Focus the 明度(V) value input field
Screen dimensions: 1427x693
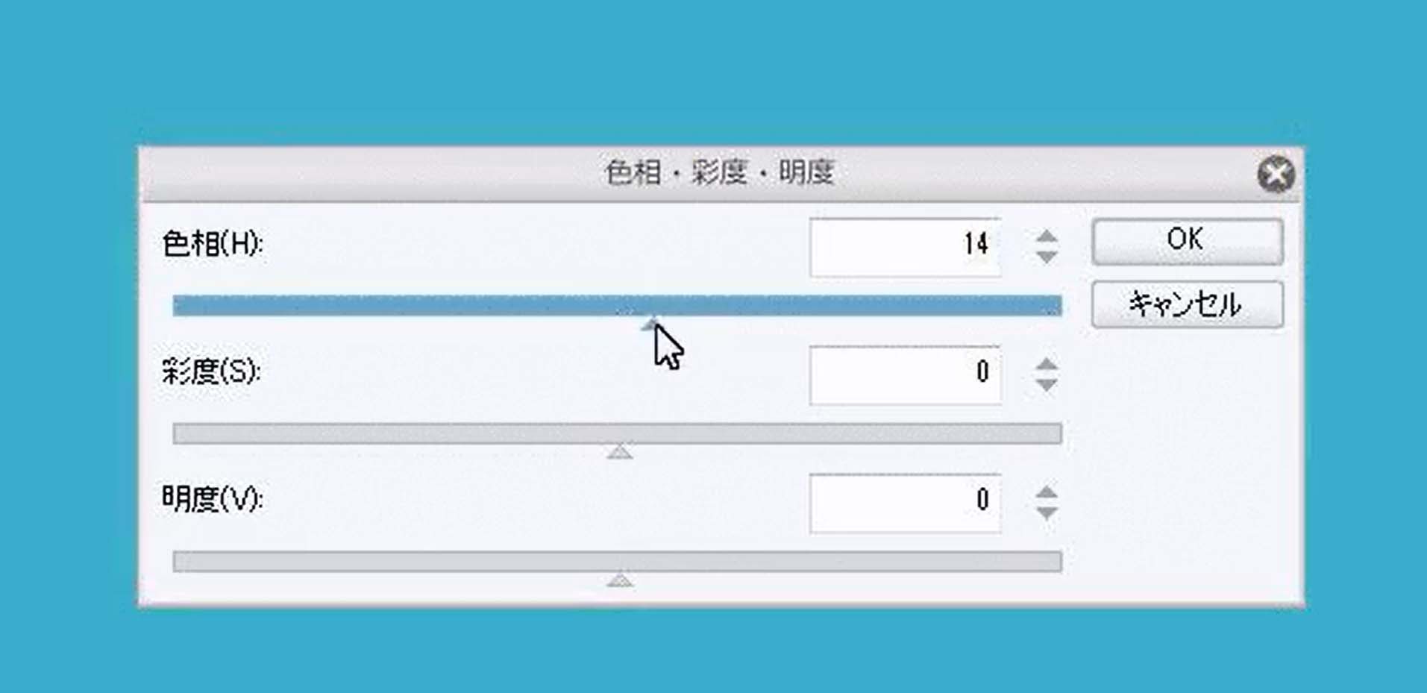click(x=905, y=504)
